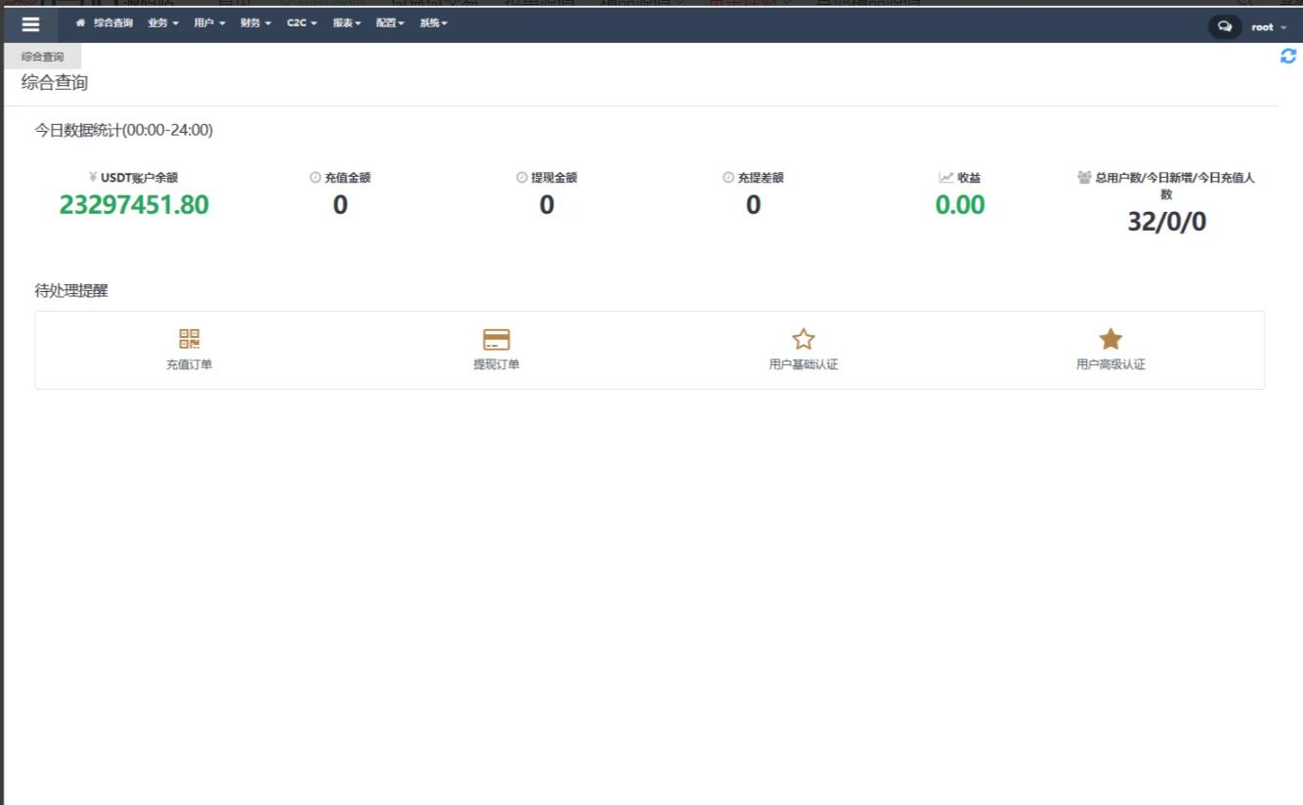This screenshot has width=1303, height=805.
Task: Switch to the 综合查询 page tab
Action: tap(42, 58)
